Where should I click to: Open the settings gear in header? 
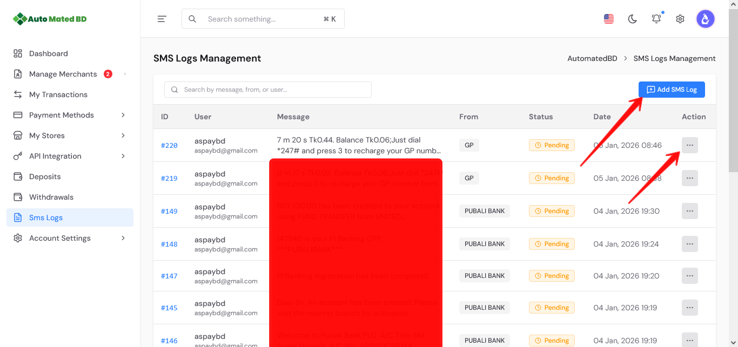pos(680,19)
